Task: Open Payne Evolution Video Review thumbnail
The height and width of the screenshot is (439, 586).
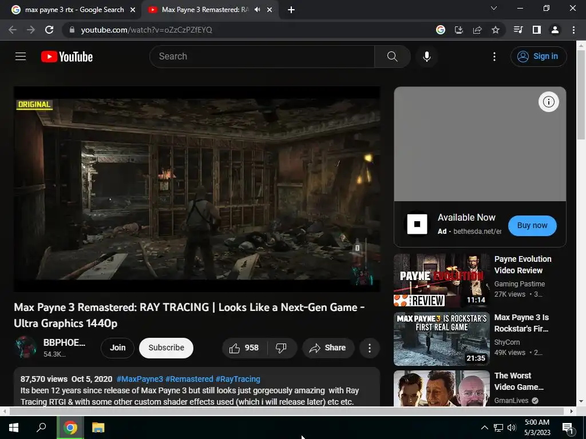Action: point(441,280)
